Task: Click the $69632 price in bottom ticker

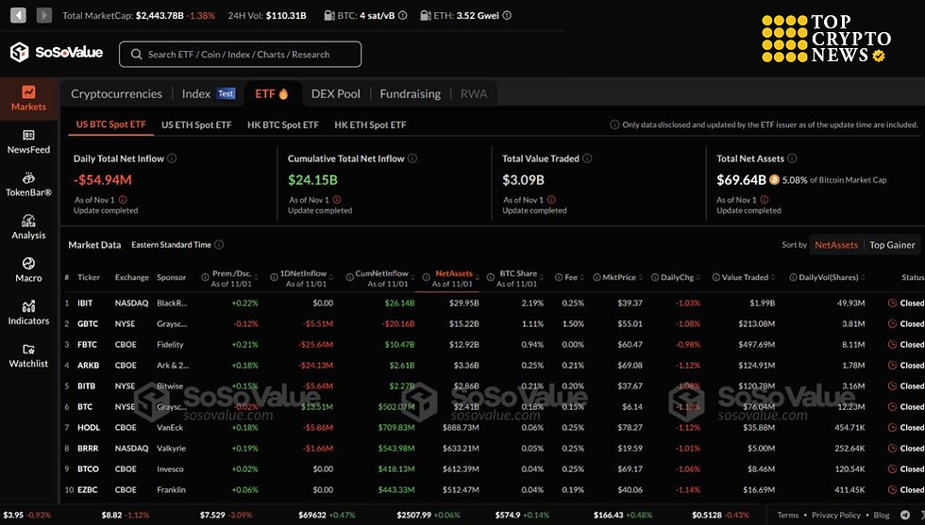Action: pos(312,515)
